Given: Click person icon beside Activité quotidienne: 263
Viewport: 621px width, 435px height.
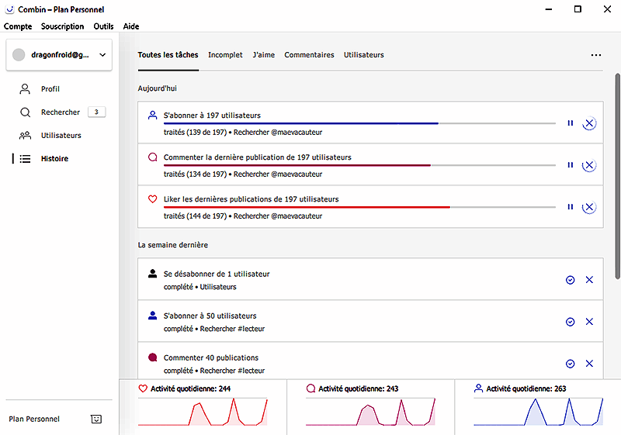Looking at the screenshot, I should tap(478, 388).
